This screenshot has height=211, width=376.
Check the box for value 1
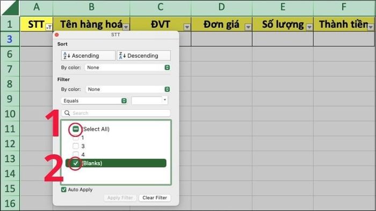[x=76, y=138]
